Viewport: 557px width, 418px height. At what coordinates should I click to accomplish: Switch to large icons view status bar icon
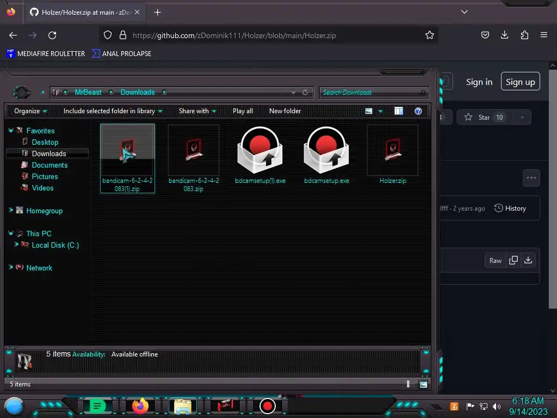click(423, 384)
